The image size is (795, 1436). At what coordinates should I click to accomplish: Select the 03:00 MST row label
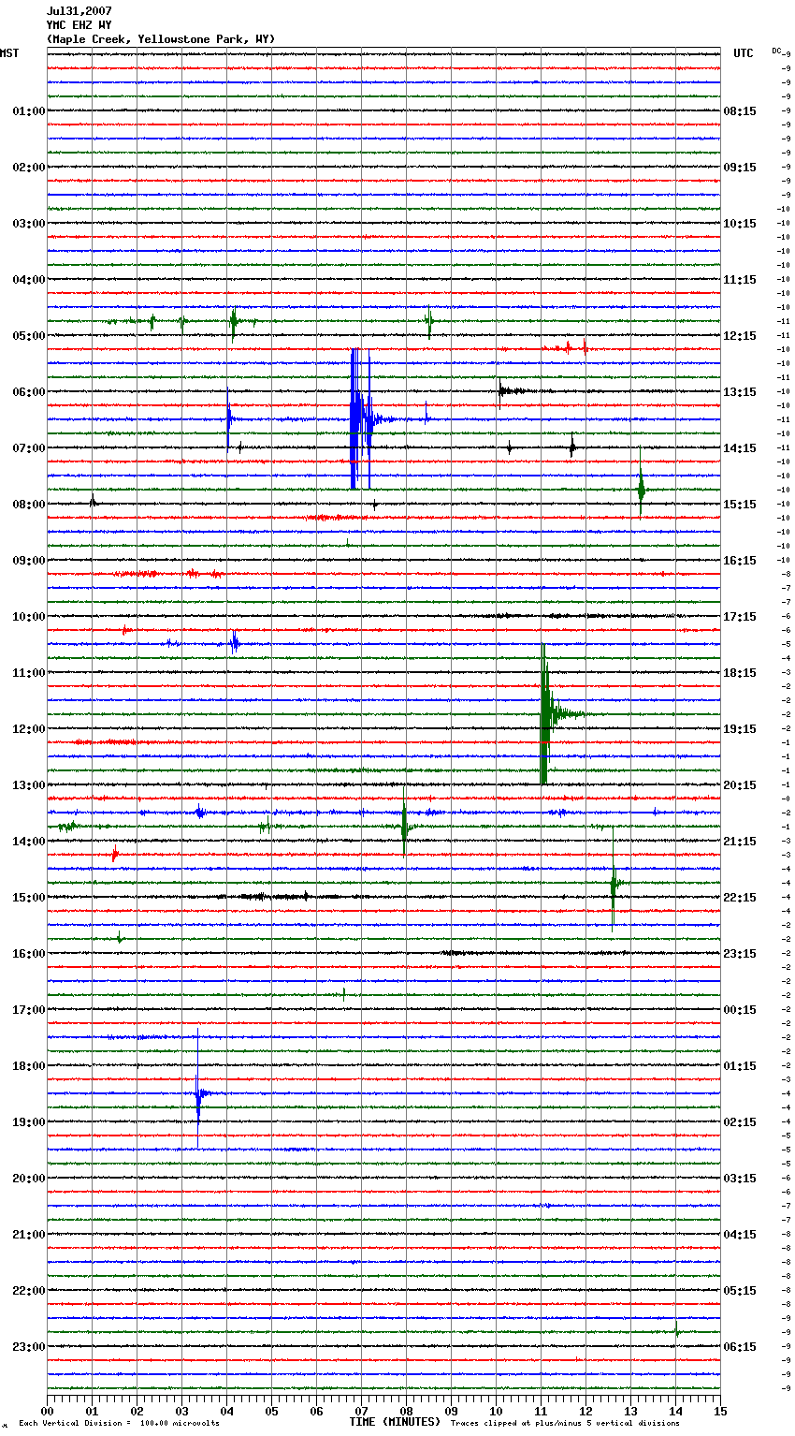(x=29, y=224)
